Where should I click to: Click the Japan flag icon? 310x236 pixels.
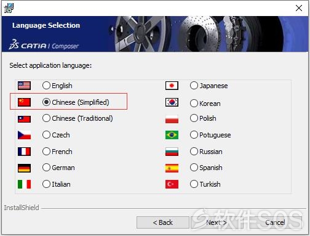(172, 86)
